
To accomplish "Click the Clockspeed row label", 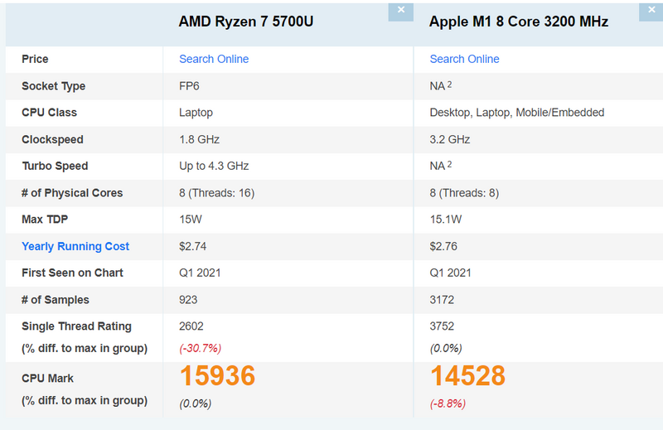I will 52,139.
